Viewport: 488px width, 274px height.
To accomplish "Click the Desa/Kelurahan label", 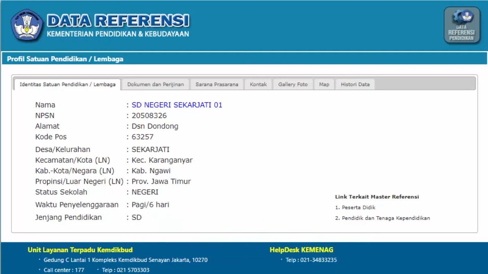I will (63, 150).
